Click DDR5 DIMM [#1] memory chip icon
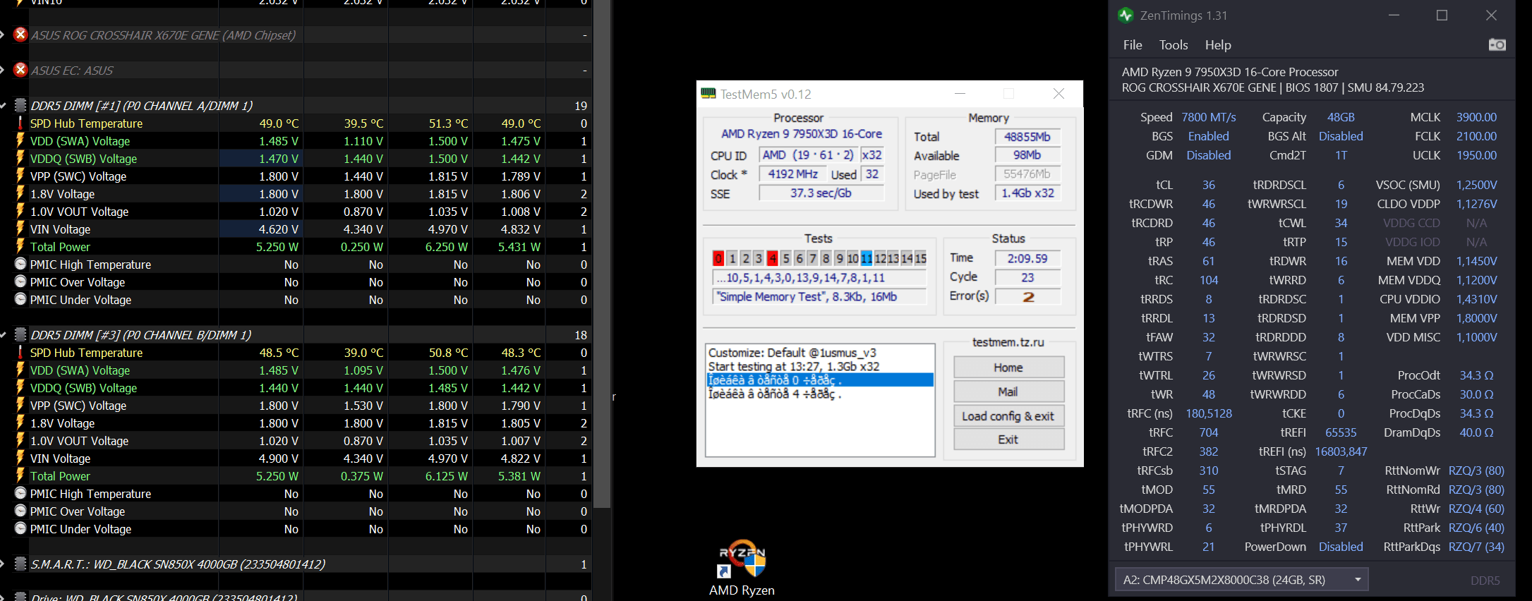This screenshot has height=601, width=1532. click(x=20, y=105)
